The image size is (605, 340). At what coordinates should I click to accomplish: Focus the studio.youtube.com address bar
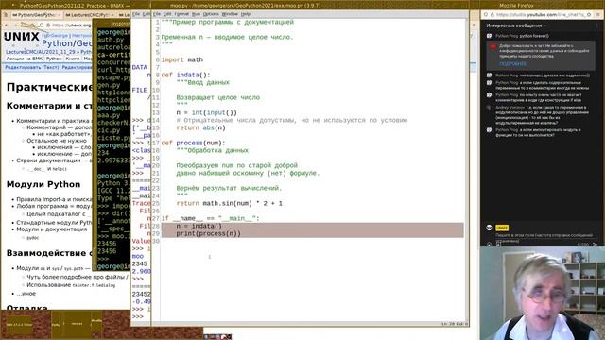click(x=542, y=15)
